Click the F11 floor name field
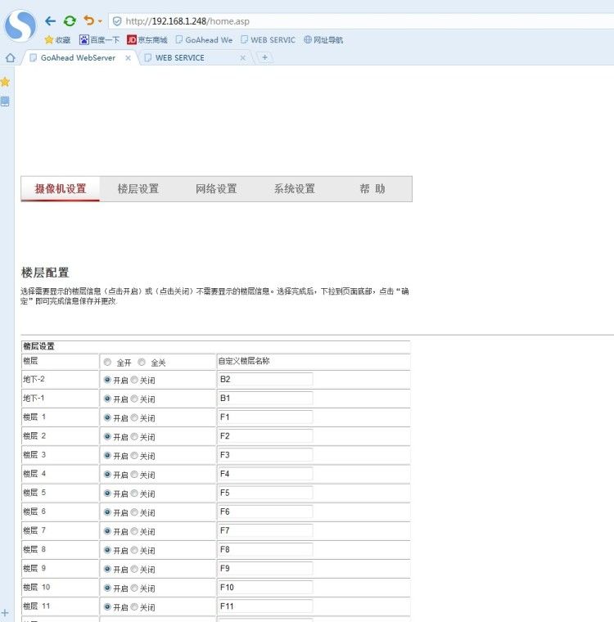This screenshot has width=614, height=622. [265, 606]
